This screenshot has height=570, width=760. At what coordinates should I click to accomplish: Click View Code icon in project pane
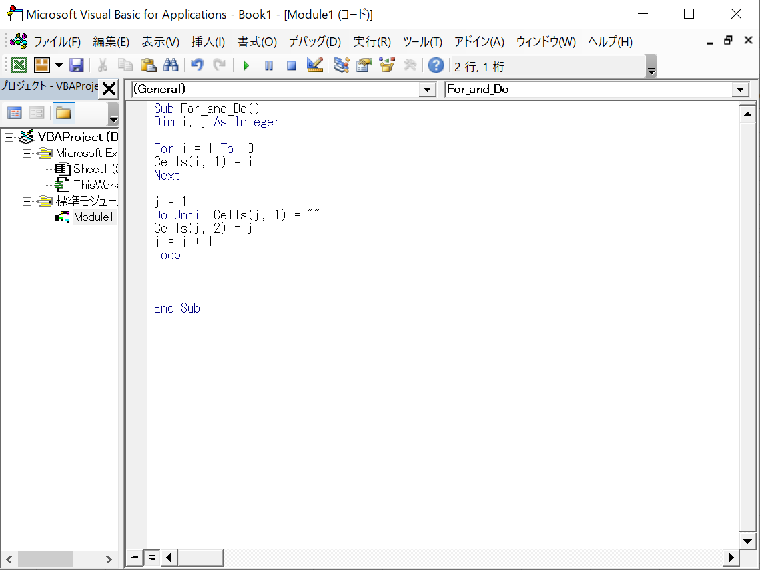coord(15,113)
